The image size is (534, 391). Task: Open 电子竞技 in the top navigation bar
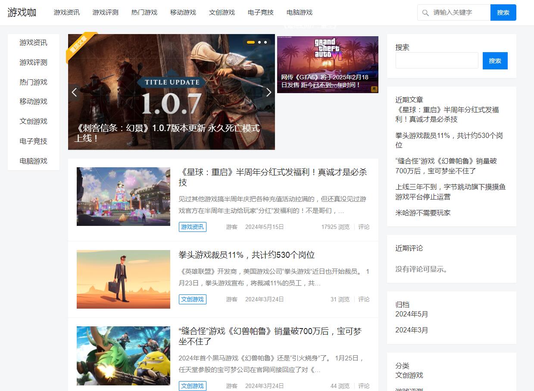(261, 13)
